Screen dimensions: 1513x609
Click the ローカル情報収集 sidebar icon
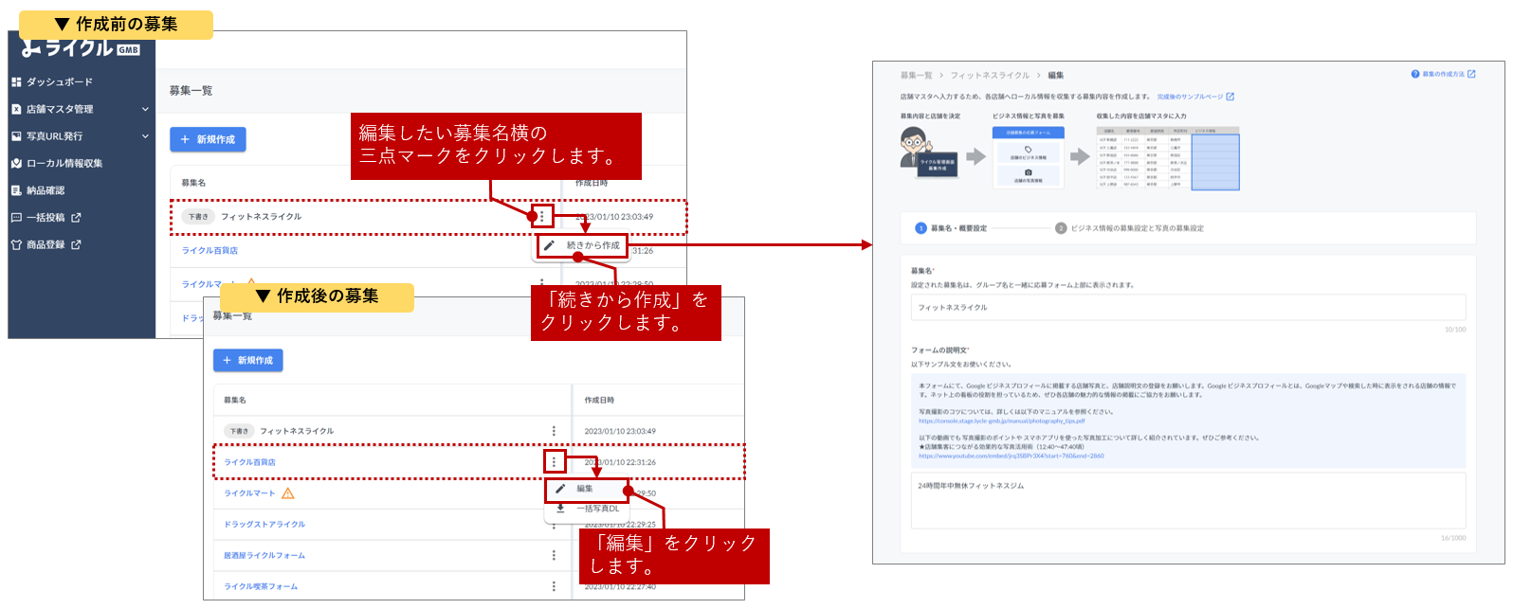(16, 164)
